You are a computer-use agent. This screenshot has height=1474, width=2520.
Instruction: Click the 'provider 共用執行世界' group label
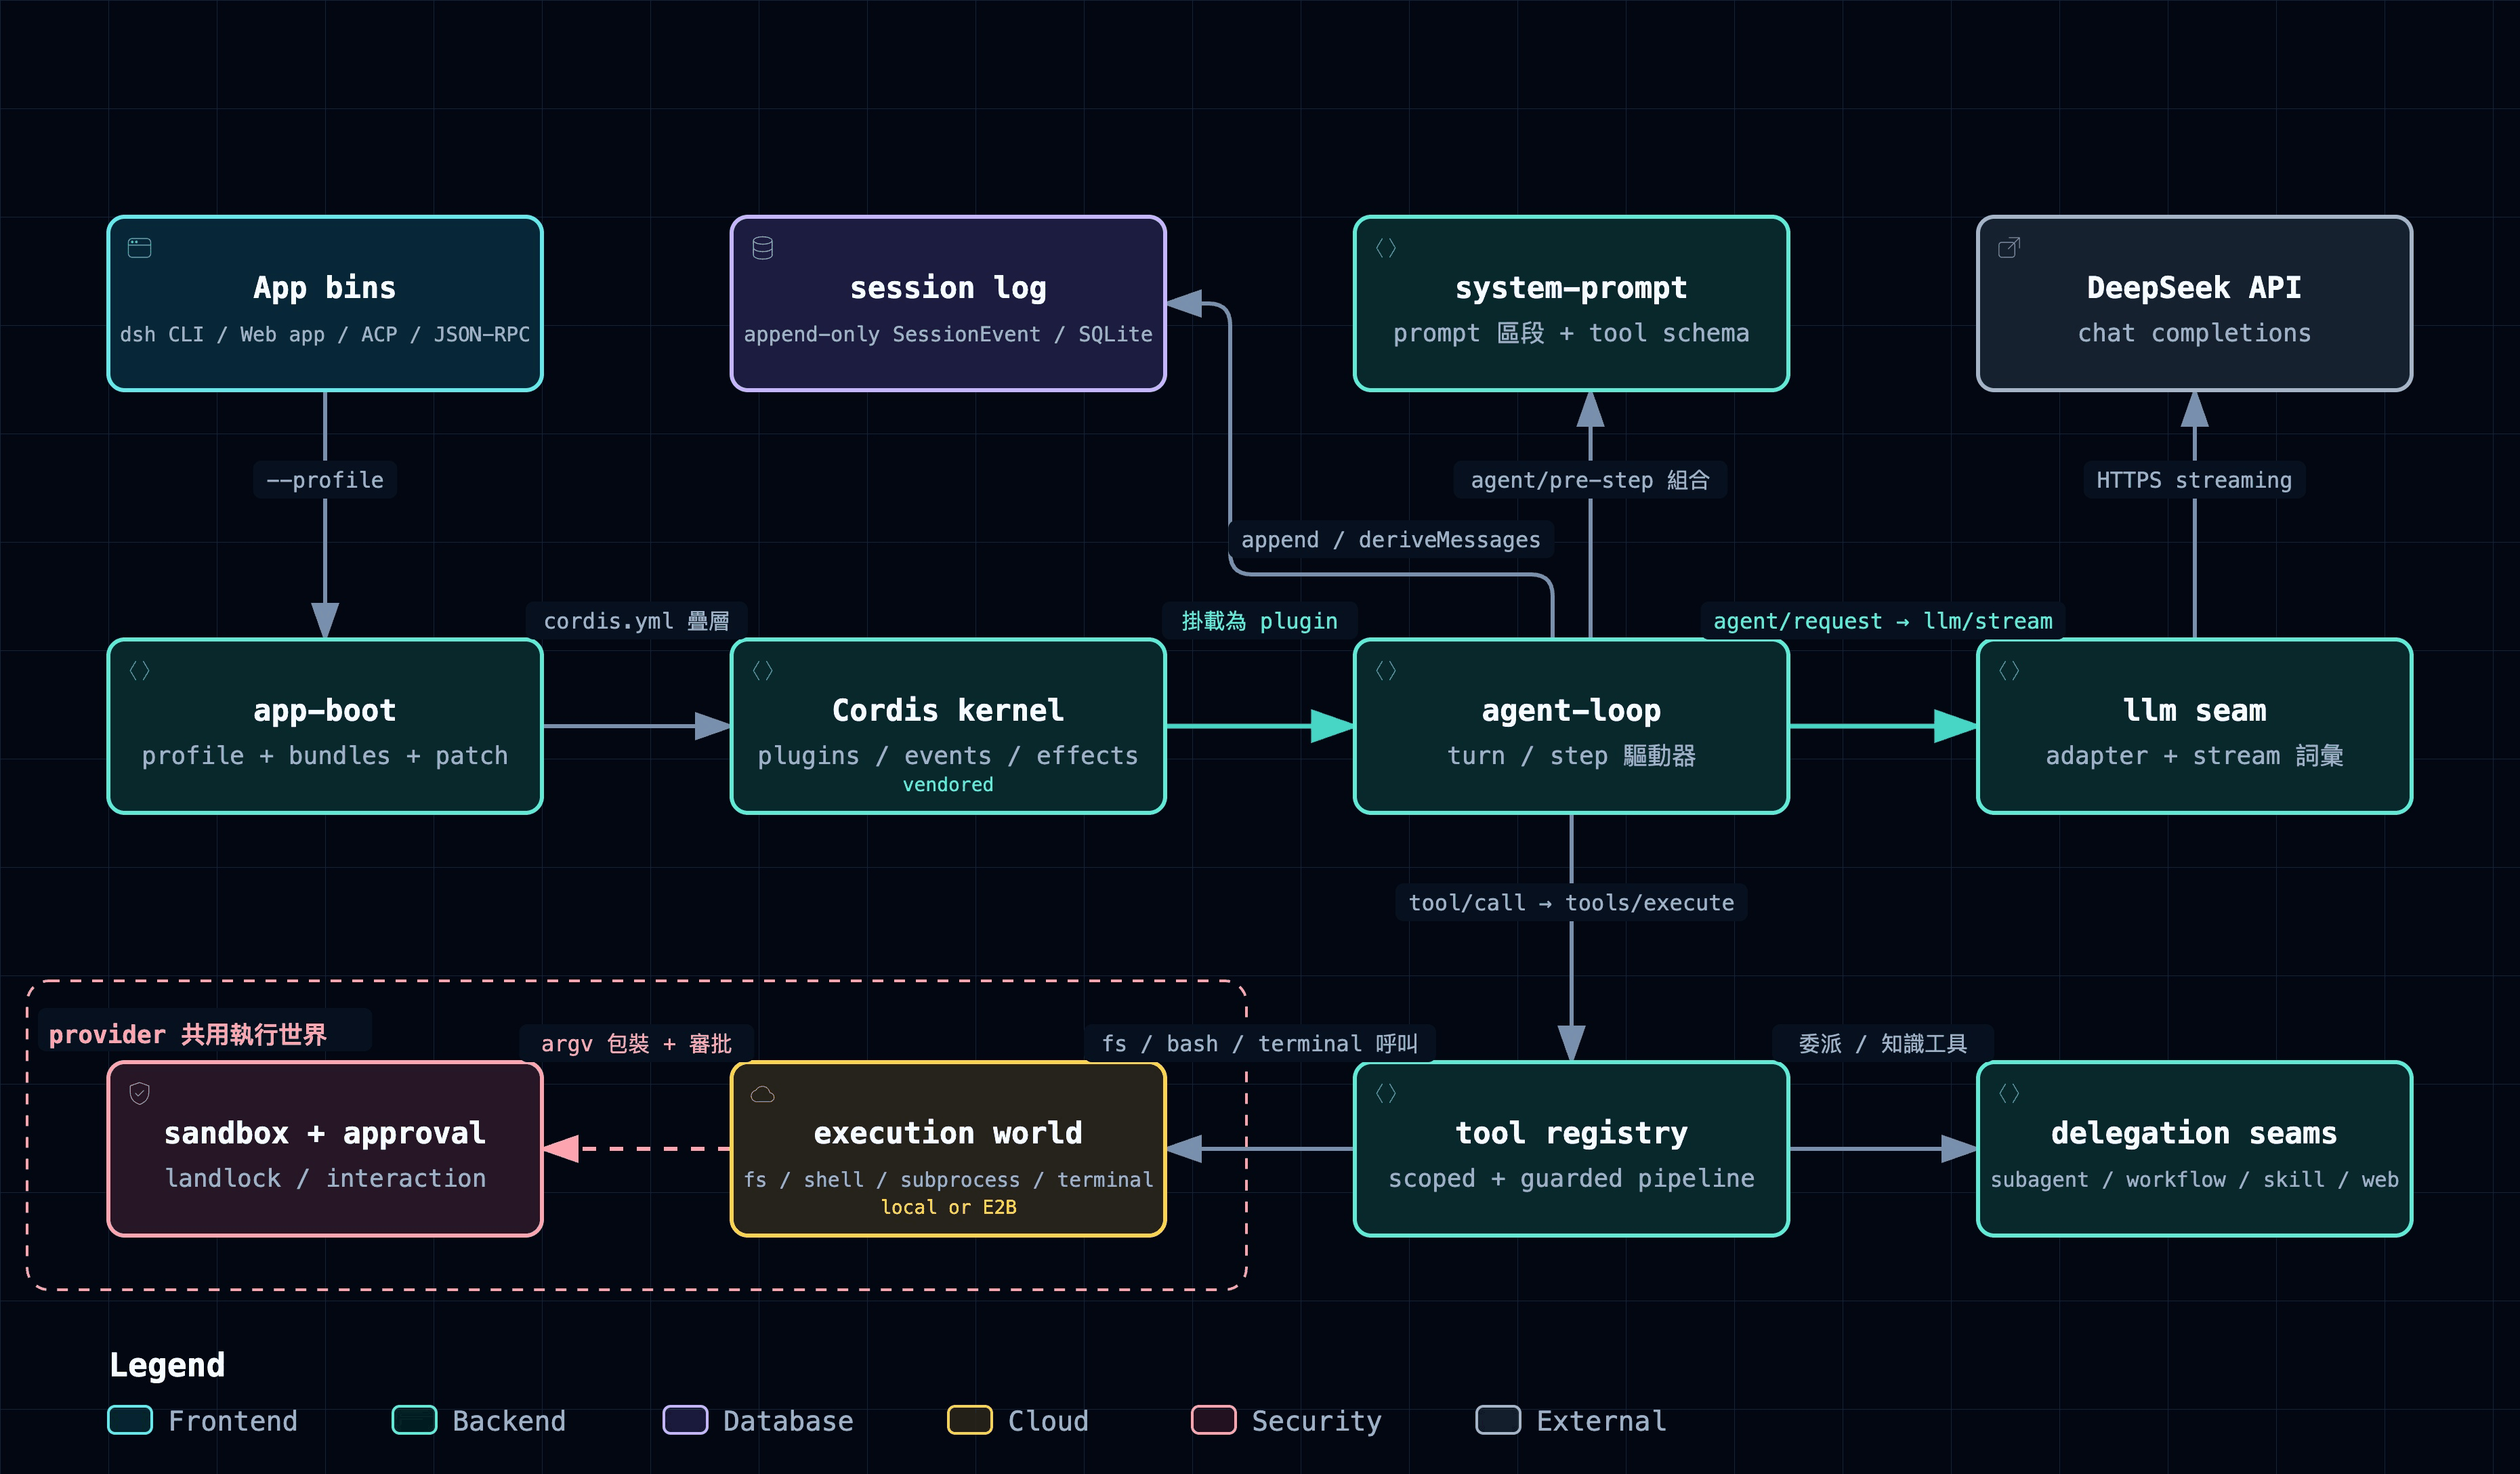[188, 1035]
